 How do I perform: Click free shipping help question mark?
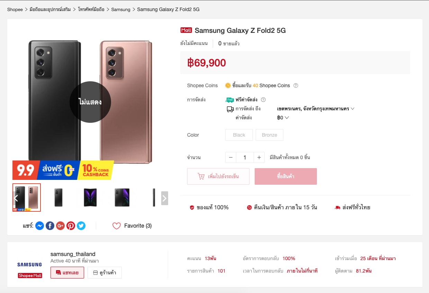tap(263, 100)
